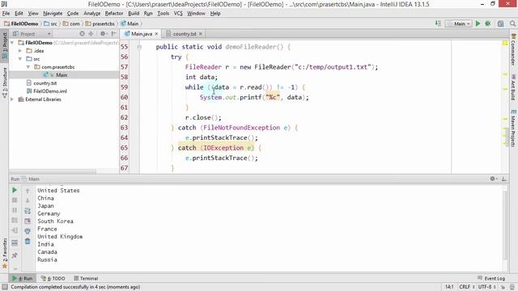Viewport: 518px width, 291px height.
Task: Open the Terminal tool window
Action: tap(86, 278)
